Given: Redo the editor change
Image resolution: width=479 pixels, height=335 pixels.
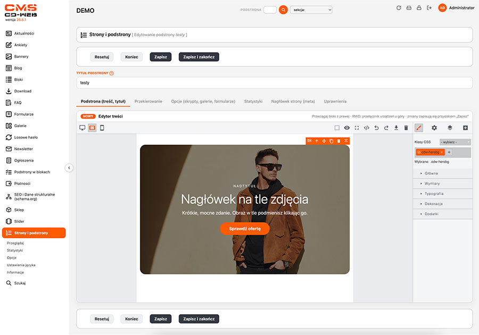Looking at the screenshot, I should (x=386, y=128).
